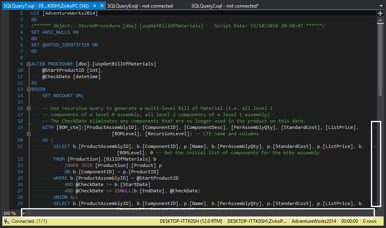Click the connection plug icon in status bar
The width and height of the screenshot is (386, 228).
6,221
